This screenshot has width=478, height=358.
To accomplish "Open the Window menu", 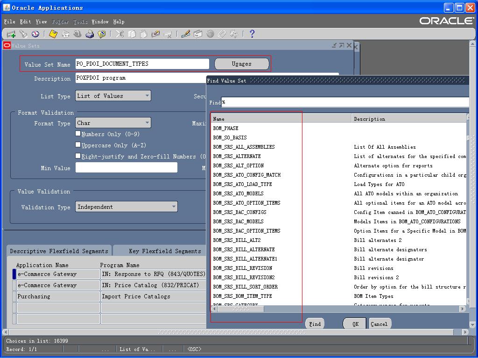I will (x=100, y=21).
